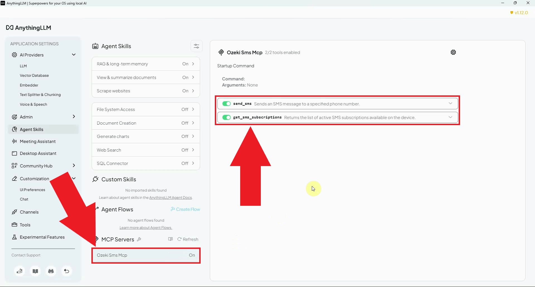Expand the get_sms_subscriptions tool details
This screenshot has width=535, height=287.
tap(450, 117)
